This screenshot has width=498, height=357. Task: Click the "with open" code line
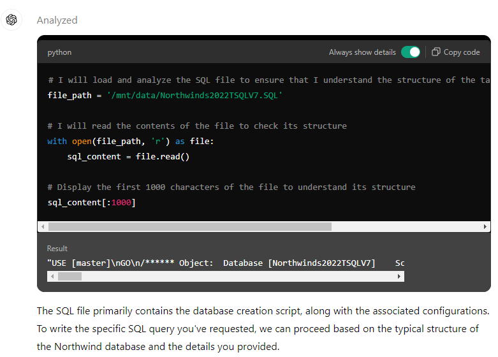click(x=131, y=142)
